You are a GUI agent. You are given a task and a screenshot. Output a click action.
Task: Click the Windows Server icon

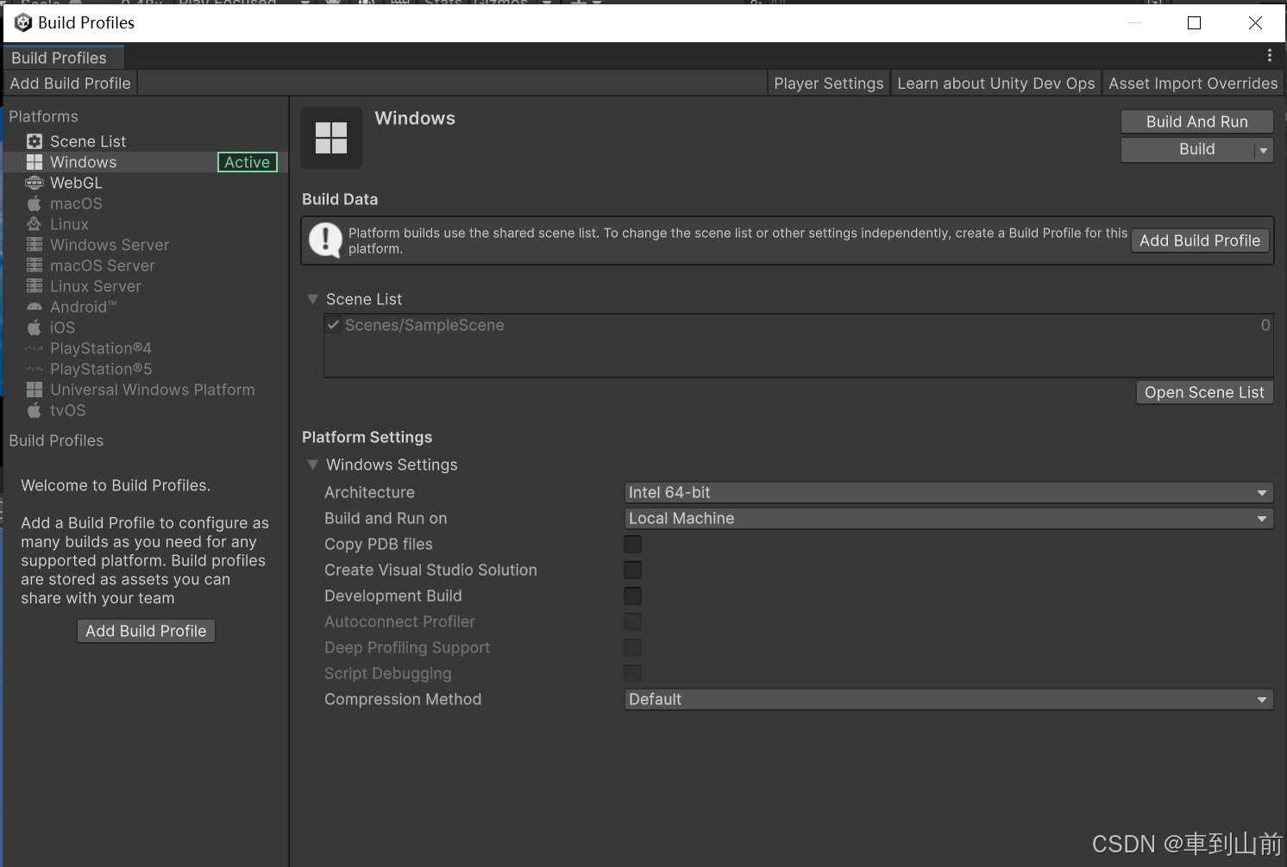click(x=35, y=245)
